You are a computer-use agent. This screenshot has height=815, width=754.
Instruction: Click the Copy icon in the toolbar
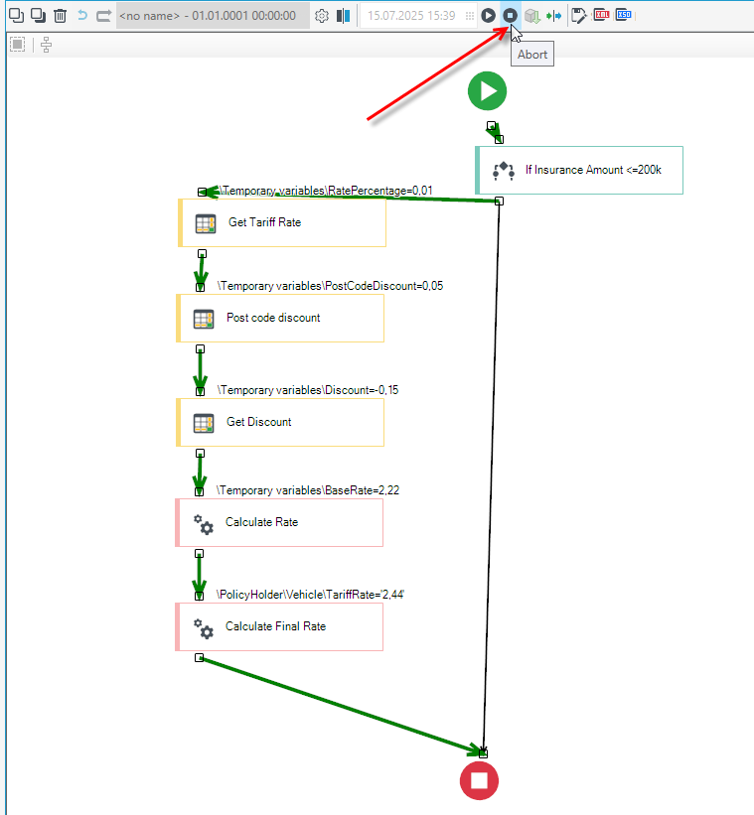pyautogui.click(x=17, y=16)
